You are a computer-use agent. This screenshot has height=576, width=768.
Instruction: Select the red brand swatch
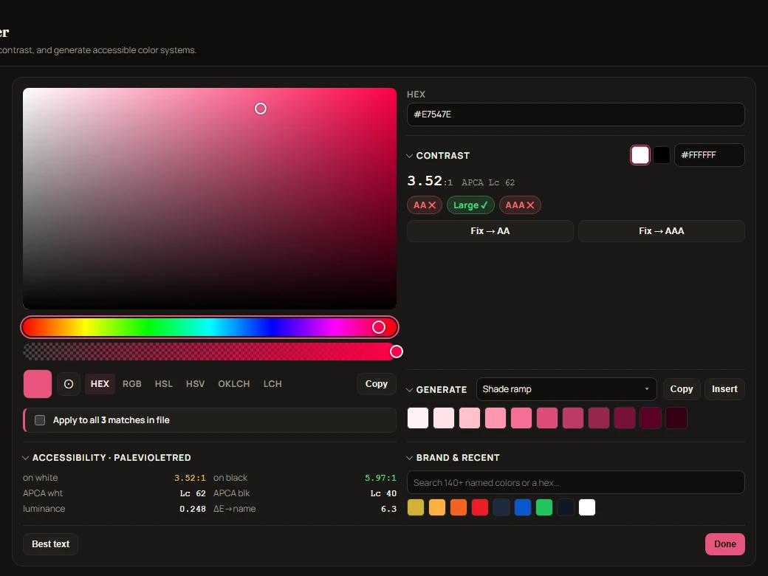click(480, 507)
